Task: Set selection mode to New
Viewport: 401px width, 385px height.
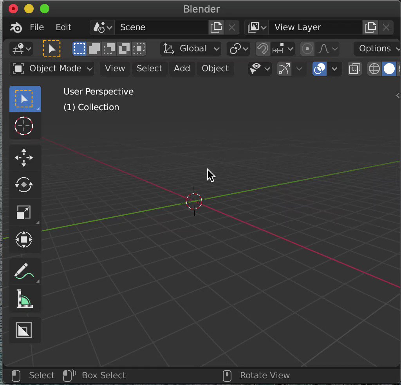Action: [x=79, y=49]
